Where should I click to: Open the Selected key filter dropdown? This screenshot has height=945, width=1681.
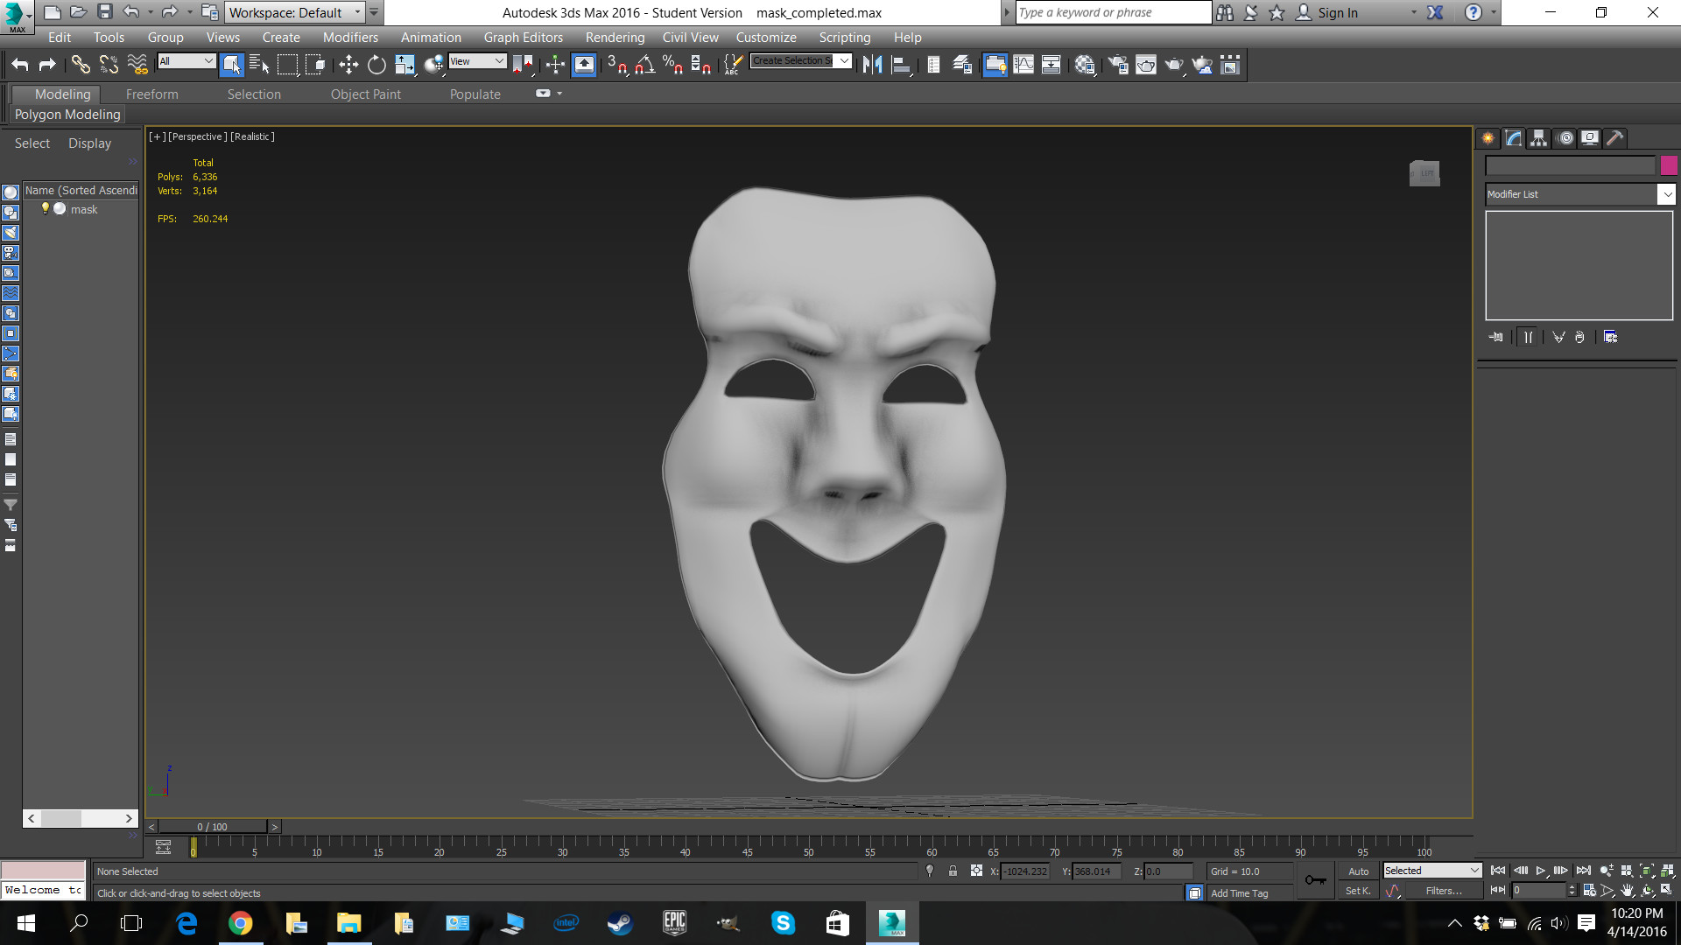click(x=1432, y=871)
